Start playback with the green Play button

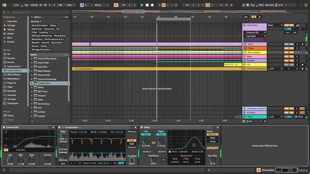click(142, 5)
